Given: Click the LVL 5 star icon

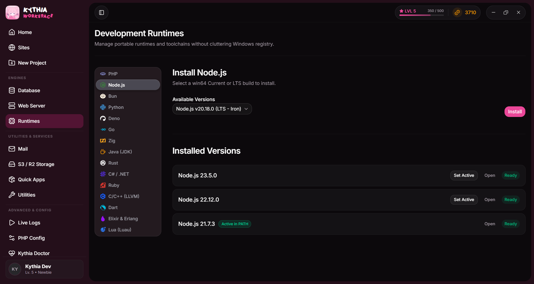Looking at the screenshot, I should pyautogui.click(x=401, y=11).
